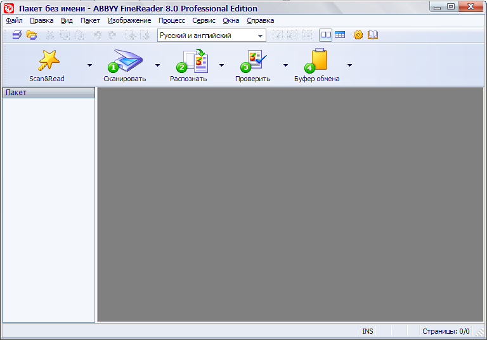This screenshot has width=487, height=340.
Task: Open the Правка menu
Action: (x=42, y=20)
